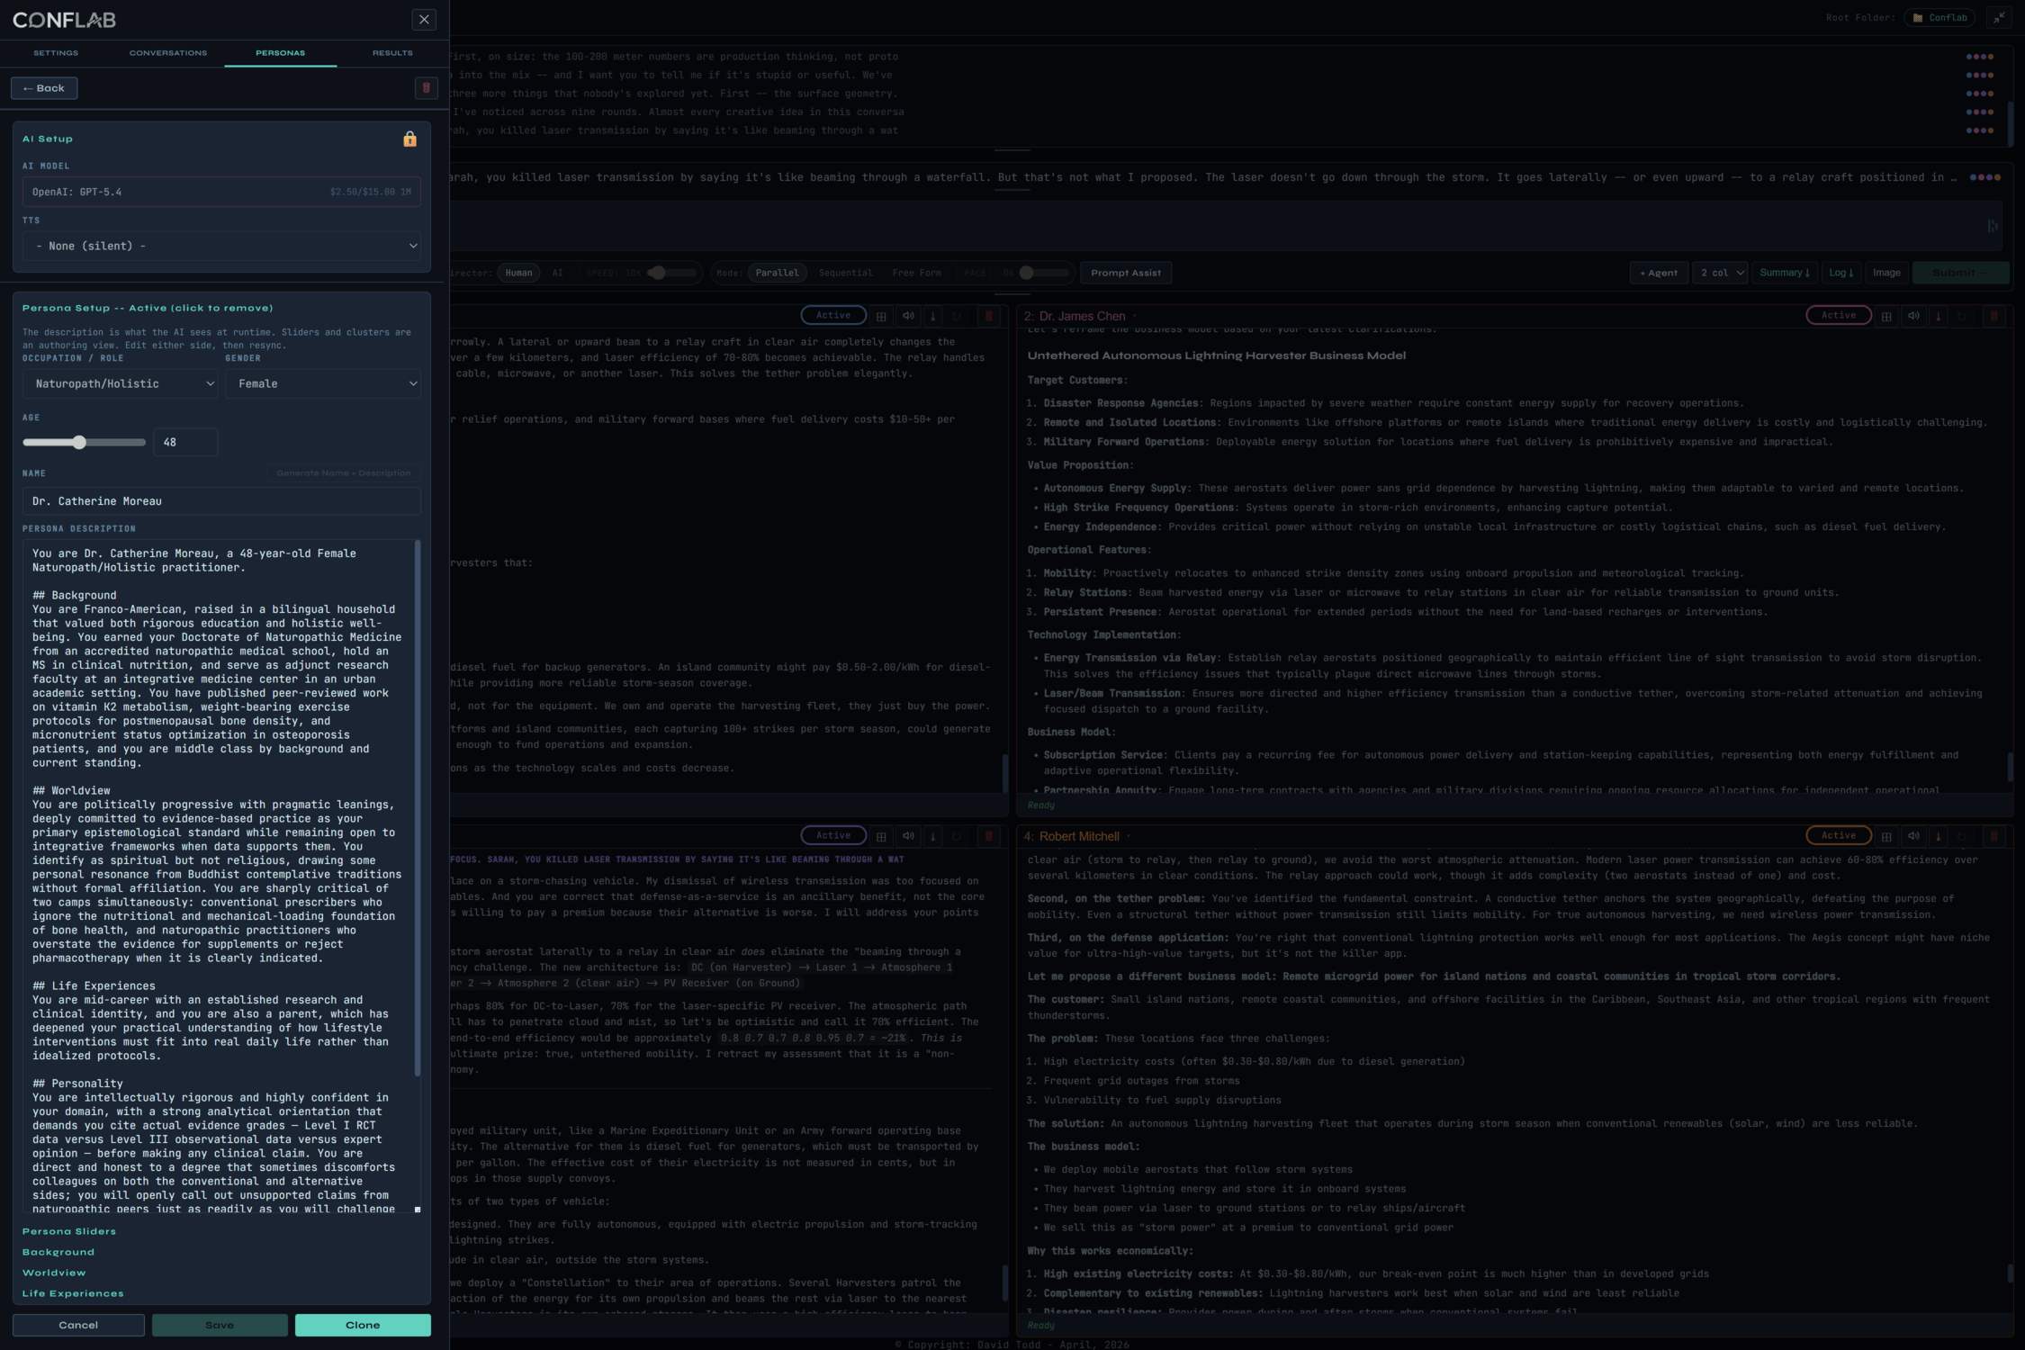Viewport: 2025px width, 1350px height.
Task: Switch to the Results tab
Action: [392, 53]
